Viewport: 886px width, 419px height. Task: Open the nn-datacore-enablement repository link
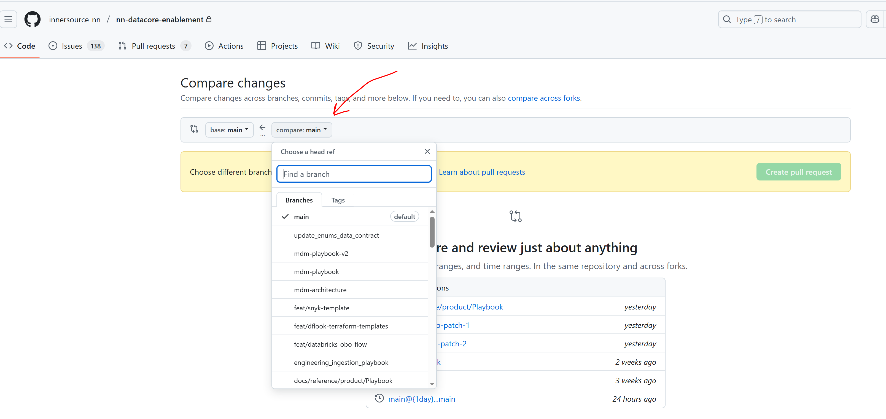tap(160, 20)
